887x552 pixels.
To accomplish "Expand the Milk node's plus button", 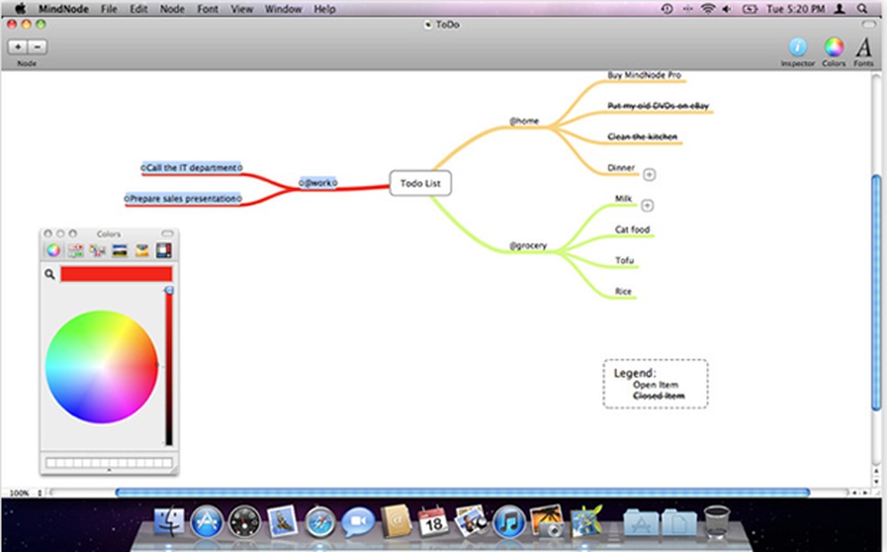I will click(647, 205).
